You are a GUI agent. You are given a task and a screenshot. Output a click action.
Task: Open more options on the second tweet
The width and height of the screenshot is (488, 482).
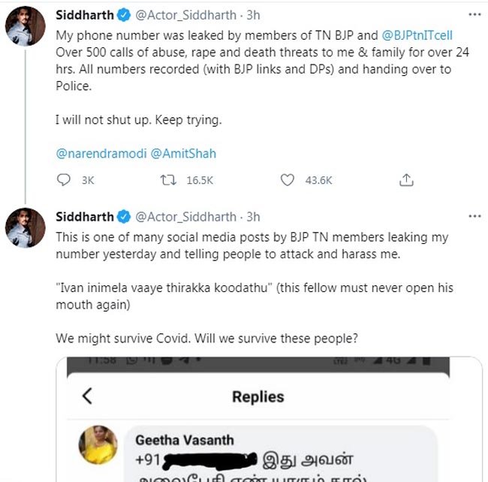pos(474,217)
